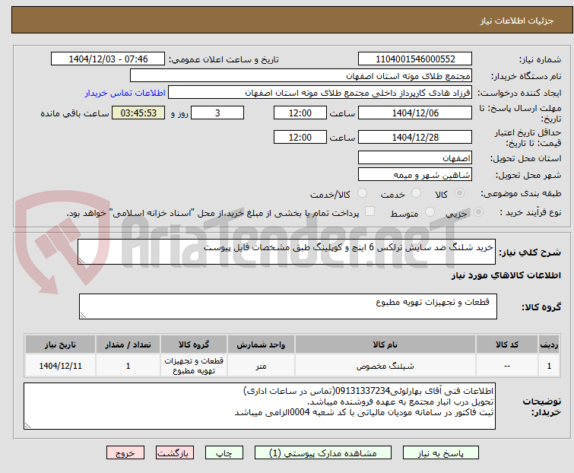
Task: Click the need date cell 1404/12/11
Action: (x=60, y=366)
